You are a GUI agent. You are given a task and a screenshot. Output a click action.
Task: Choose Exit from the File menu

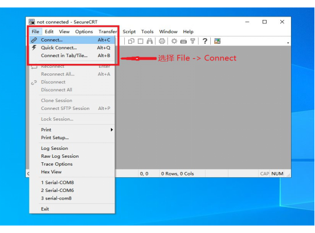tap(72, 209)
